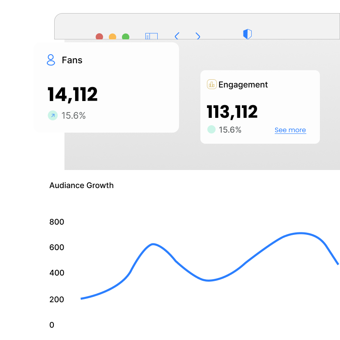Screen dimensions: 340x340
Task: Click the 15.6% growth value on Fans card
Action: click(73, 115)
